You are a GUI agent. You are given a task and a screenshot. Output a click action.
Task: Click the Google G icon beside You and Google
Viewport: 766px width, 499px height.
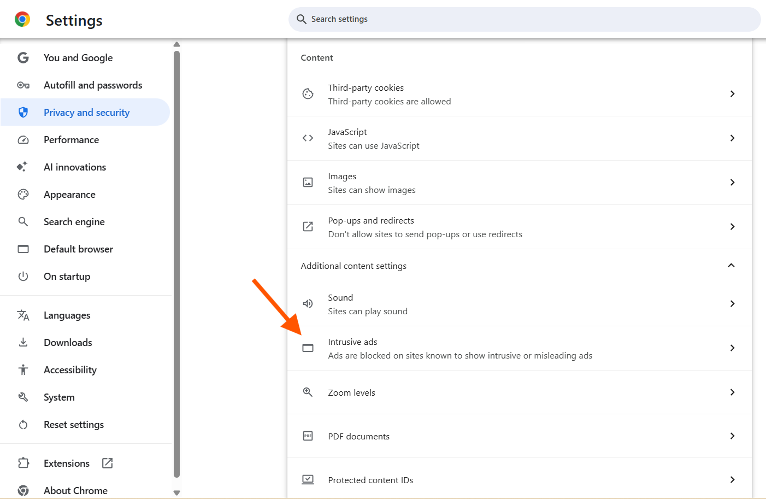[x=23, y=58]
